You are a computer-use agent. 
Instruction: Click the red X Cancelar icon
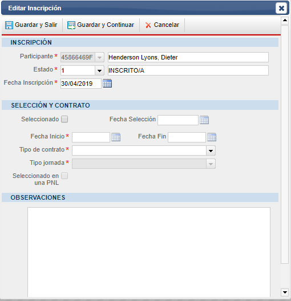pos(148,25)
